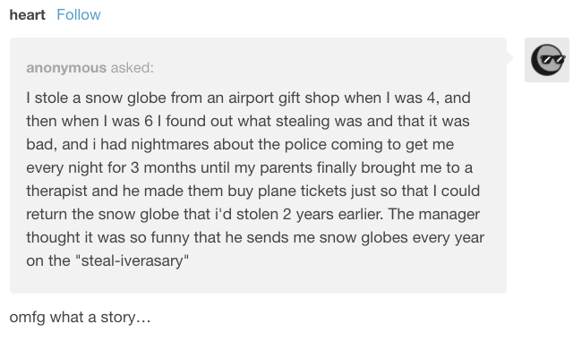This screenshot has width=573, height=341.
Task: Click empty grey area below ask text
Action: coord(258,281)
